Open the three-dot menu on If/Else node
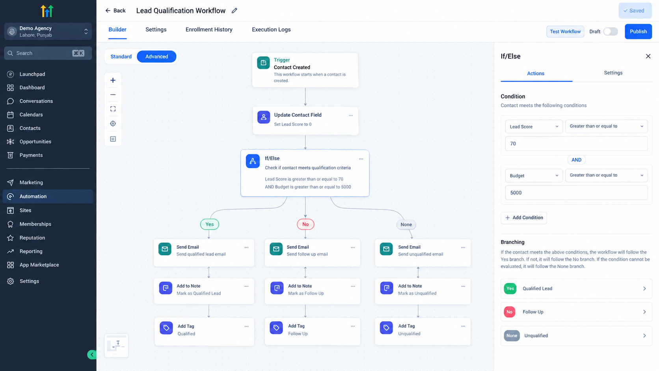 coord(361,159)
